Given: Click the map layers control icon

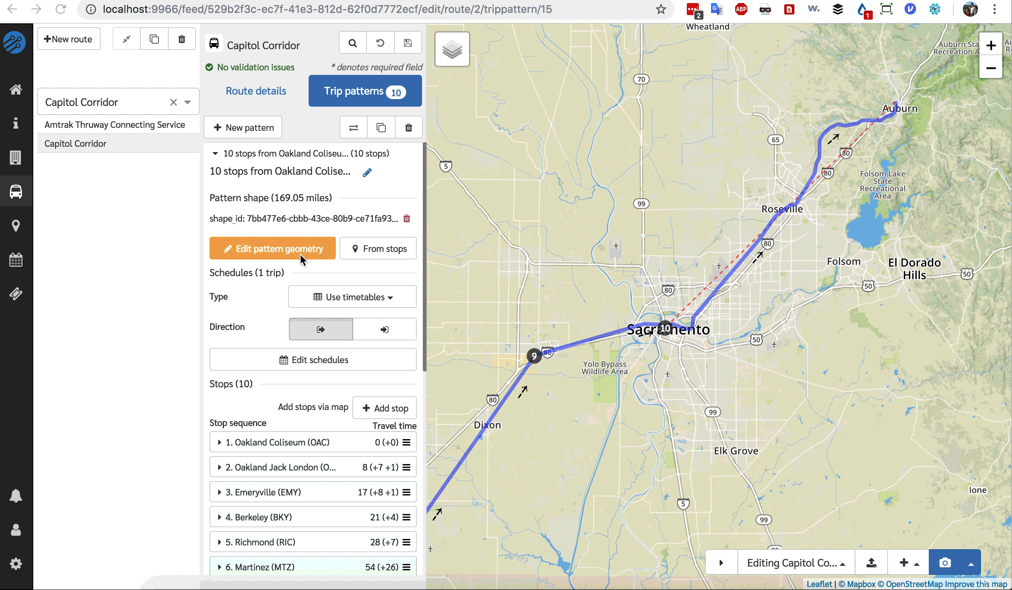Looking at the screenshot, I should tap(452, 50).
